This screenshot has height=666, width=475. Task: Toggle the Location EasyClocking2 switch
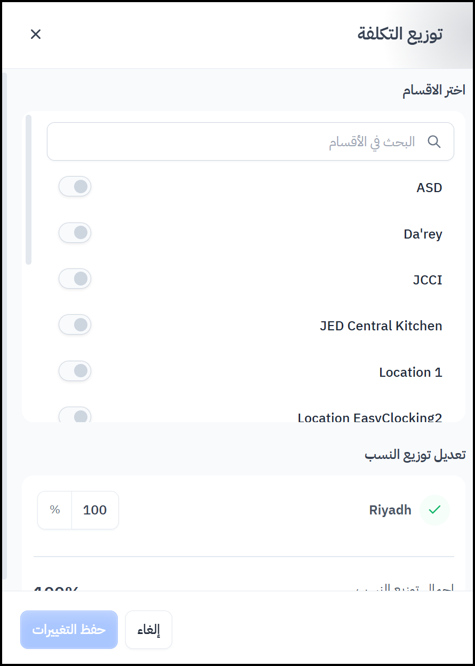point(75,415)
